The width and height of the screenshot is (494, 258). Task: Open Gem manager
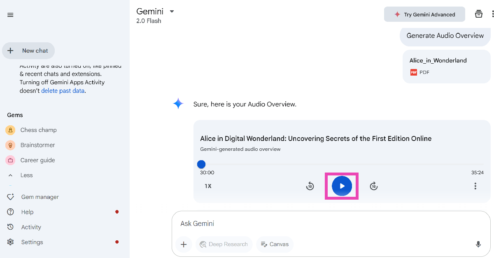(40, 197)
